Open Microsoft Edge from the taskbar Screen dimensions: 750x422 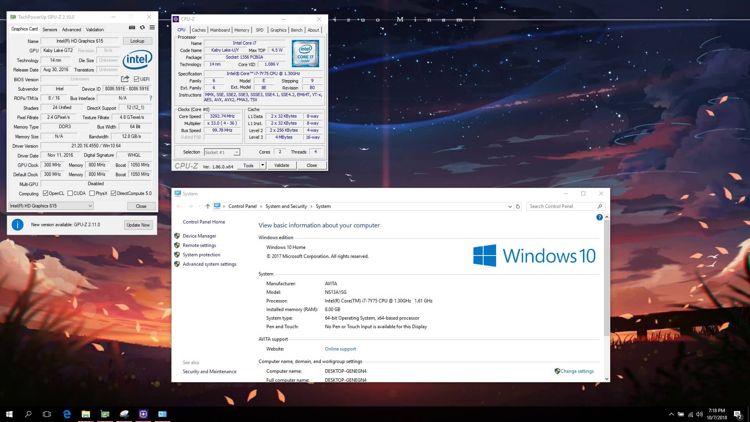(67, 414)
